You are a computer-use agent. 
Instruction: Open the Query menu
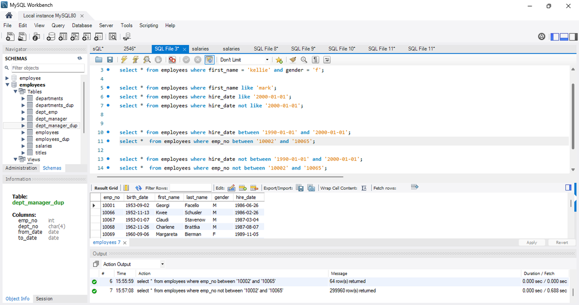(58, 26)
